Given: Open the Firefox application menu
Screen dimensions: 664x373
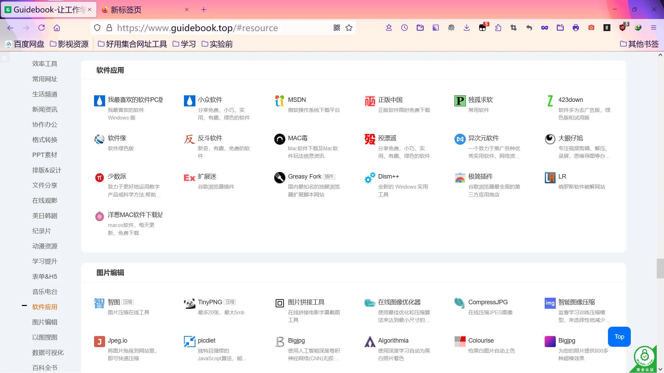Looking at the screenshot, I should click(654, 28).
